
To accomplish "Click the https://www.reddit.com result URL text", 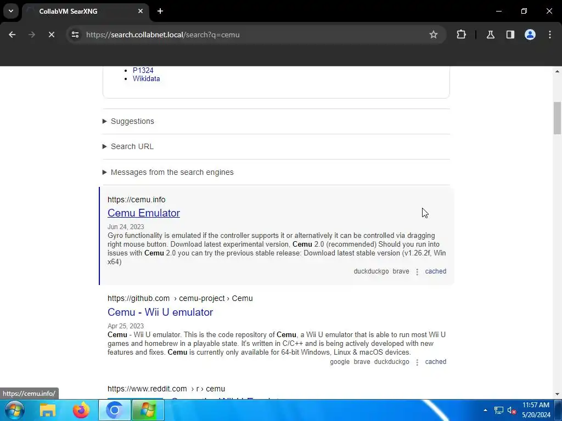I will coord(166,389).
